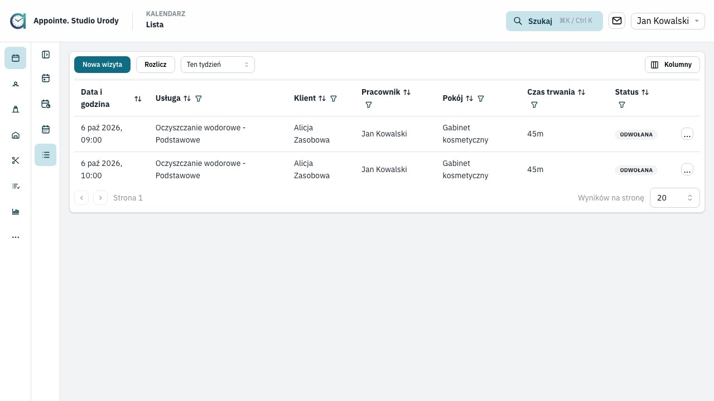
Task: Click ODWOŁANA status badge in 10:00 row
Action: (x=636, y=170)
